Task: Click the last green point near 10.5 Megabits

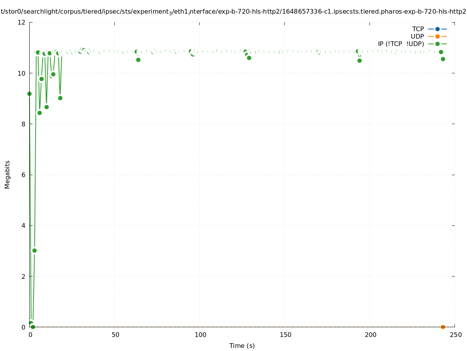Action: tap(443, 59)
